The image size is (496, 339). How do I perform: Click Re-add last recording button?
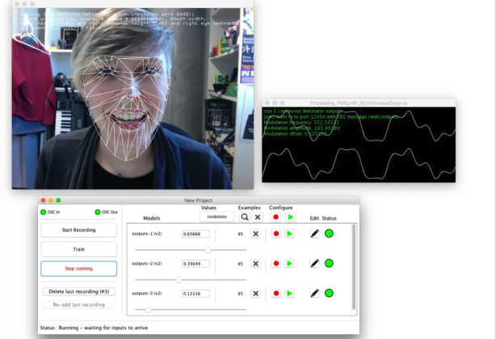tap(79, 304)
